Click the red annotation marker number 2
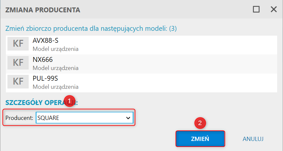283x151 pixels. 200,123
